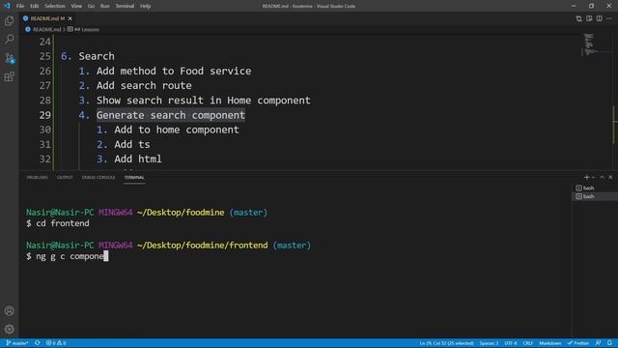Click the VS Code logo icon
The height and width of the screenshot is (348, 618).
(7, 6)
